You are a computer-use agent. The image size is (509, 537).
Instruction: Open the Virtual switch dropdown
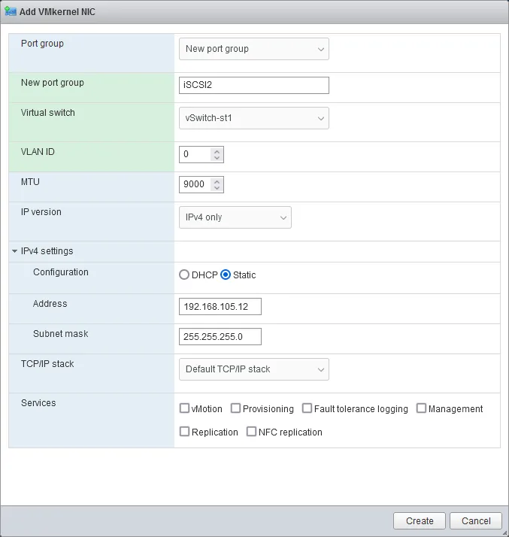coord(253,118)
